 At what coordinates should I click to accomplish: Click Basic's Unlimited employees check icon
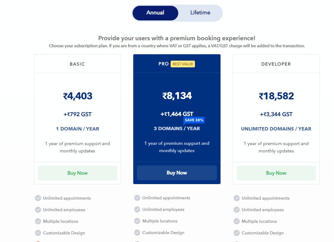pyautogui.click(x=38, y=210)
